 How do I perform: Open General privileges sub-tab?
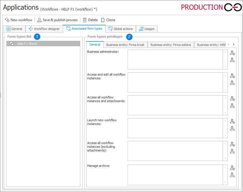pyautogui.click(x=95, y=45)
